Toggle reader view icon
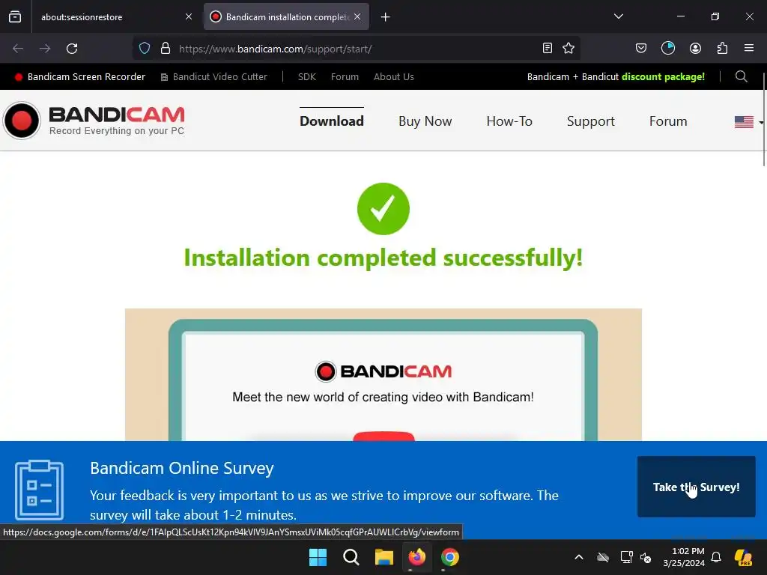 pos(548,48)
